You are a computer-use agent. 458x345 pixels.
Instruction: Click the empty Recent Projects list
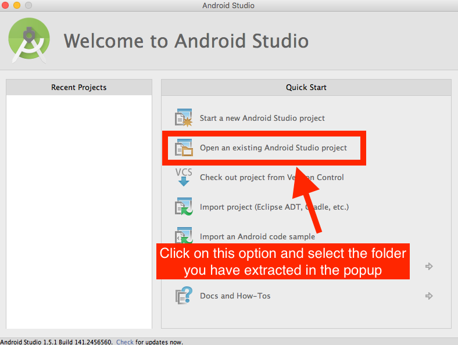(79, 212)
